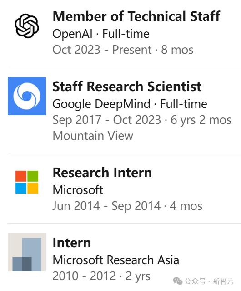Open Research Intern position title
Image resolution: width=241 pixels, height=291 pixels.
click(x=102, y=173)
